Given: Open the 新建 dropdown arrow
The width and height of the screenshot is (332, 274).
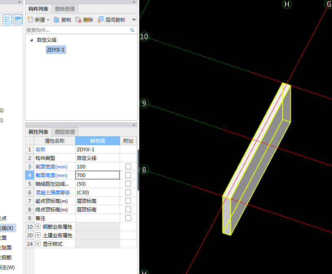Looking at the screenshot, I should [48, 20].
